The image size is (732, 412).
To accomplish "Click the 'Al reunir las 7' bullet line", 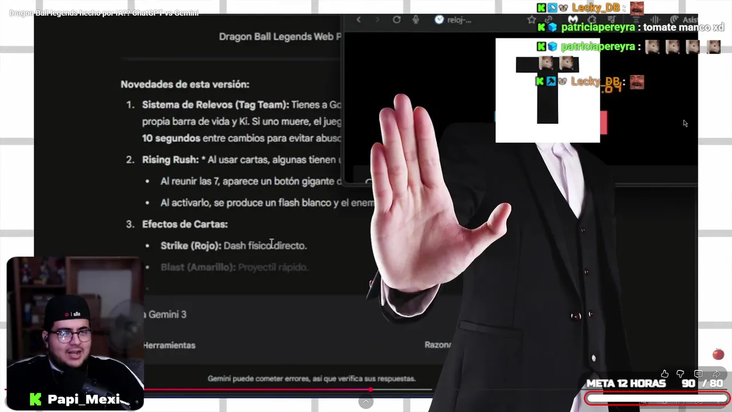I will (251, 181).
